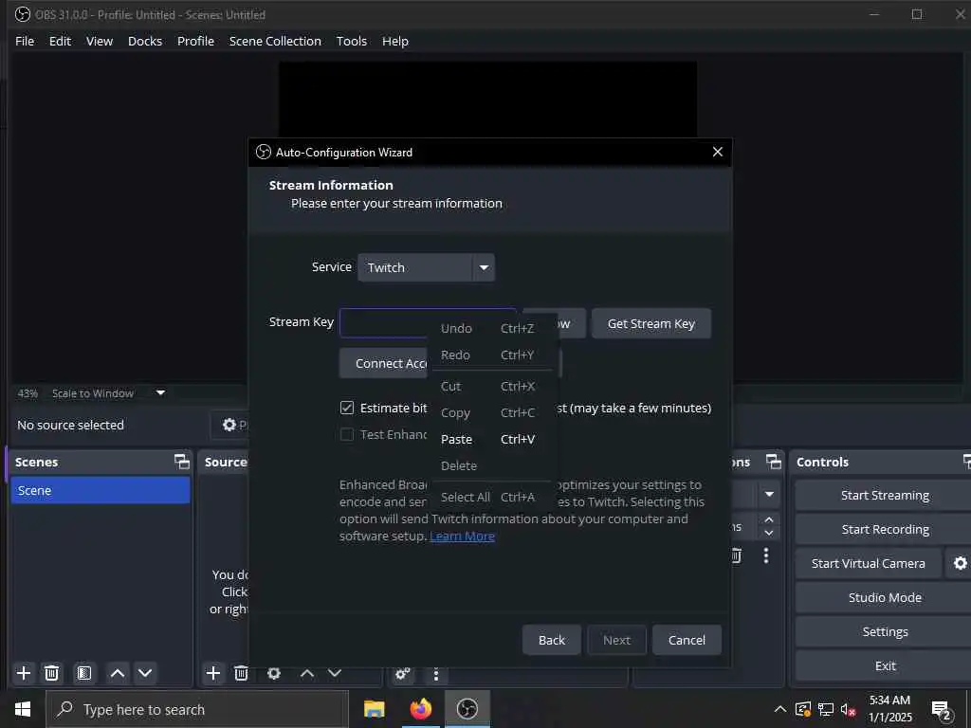This screenshot has width=971, height=728.
Task: Open scene filters icon in Scenes dock
Action: pyautogui.click(x=84, y=673)
